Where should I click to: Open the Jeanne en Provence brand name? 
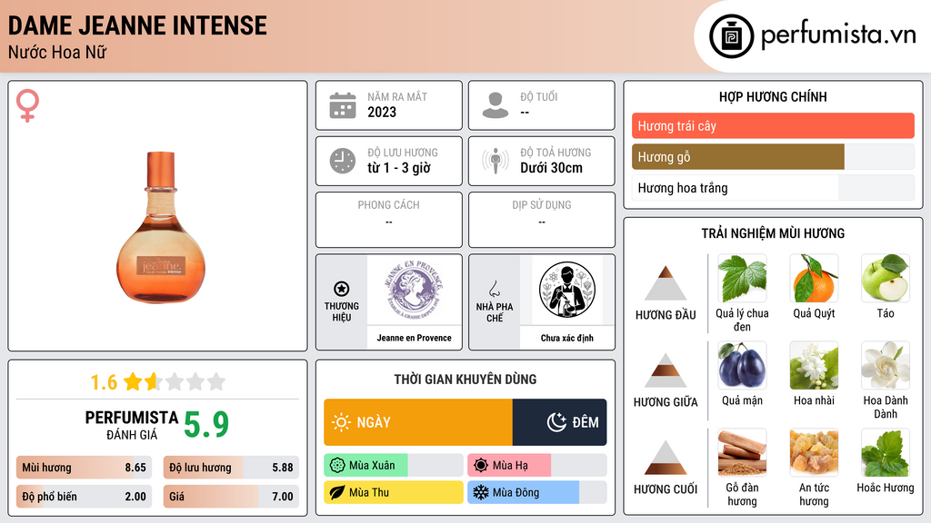414,338
